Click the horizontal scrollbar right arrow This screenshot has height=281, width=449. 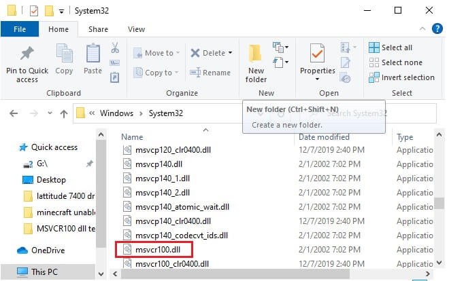428,274
